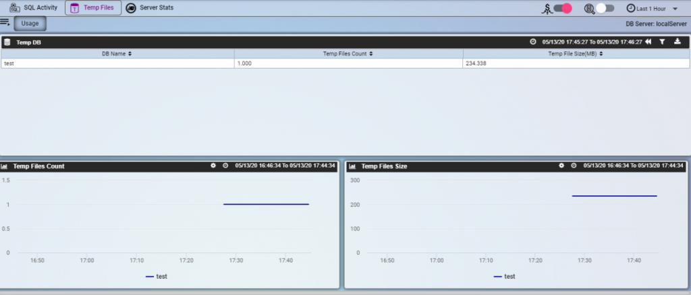This screenshot has width=691, height=295.
Task: Click the Usage button
Action: [30, 24]
